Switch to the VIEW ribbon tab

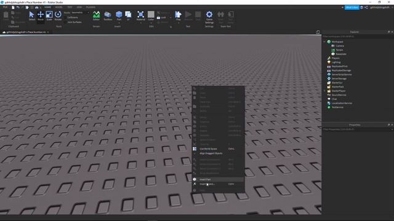pyautogui.click(x=79, y=7)
